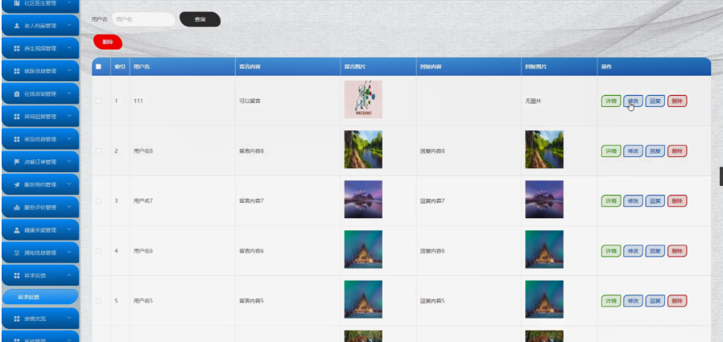Expand the 社区医生管理 menu chevron
The image size is (723, 342).
coord(69,2)
